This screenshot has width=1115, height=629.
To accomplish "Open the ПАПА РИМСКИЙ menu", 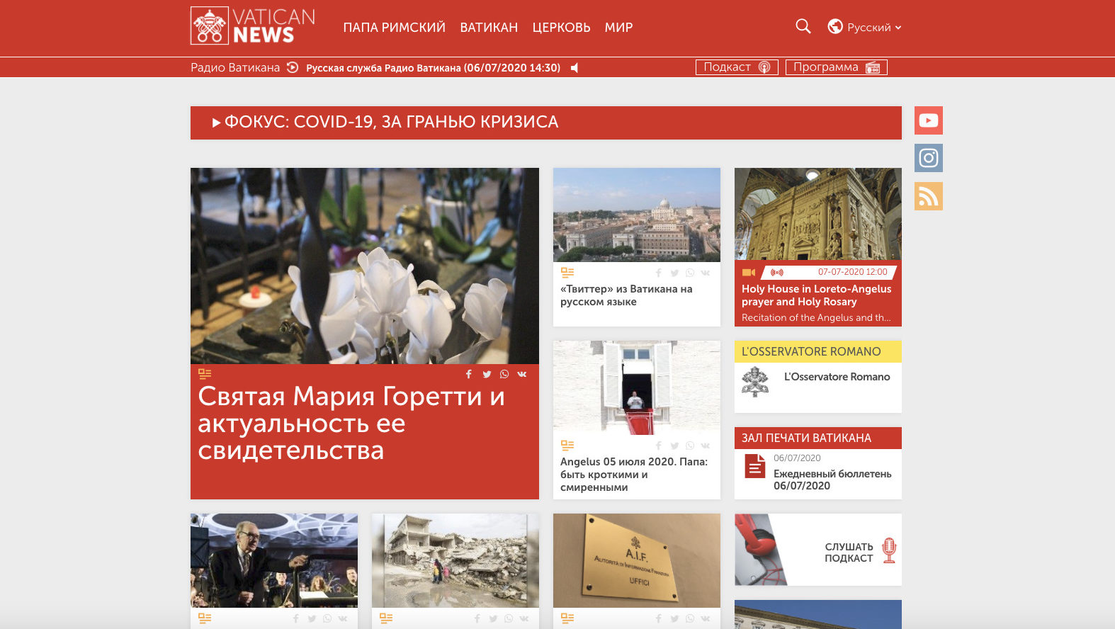I will [x=394, y=28].
